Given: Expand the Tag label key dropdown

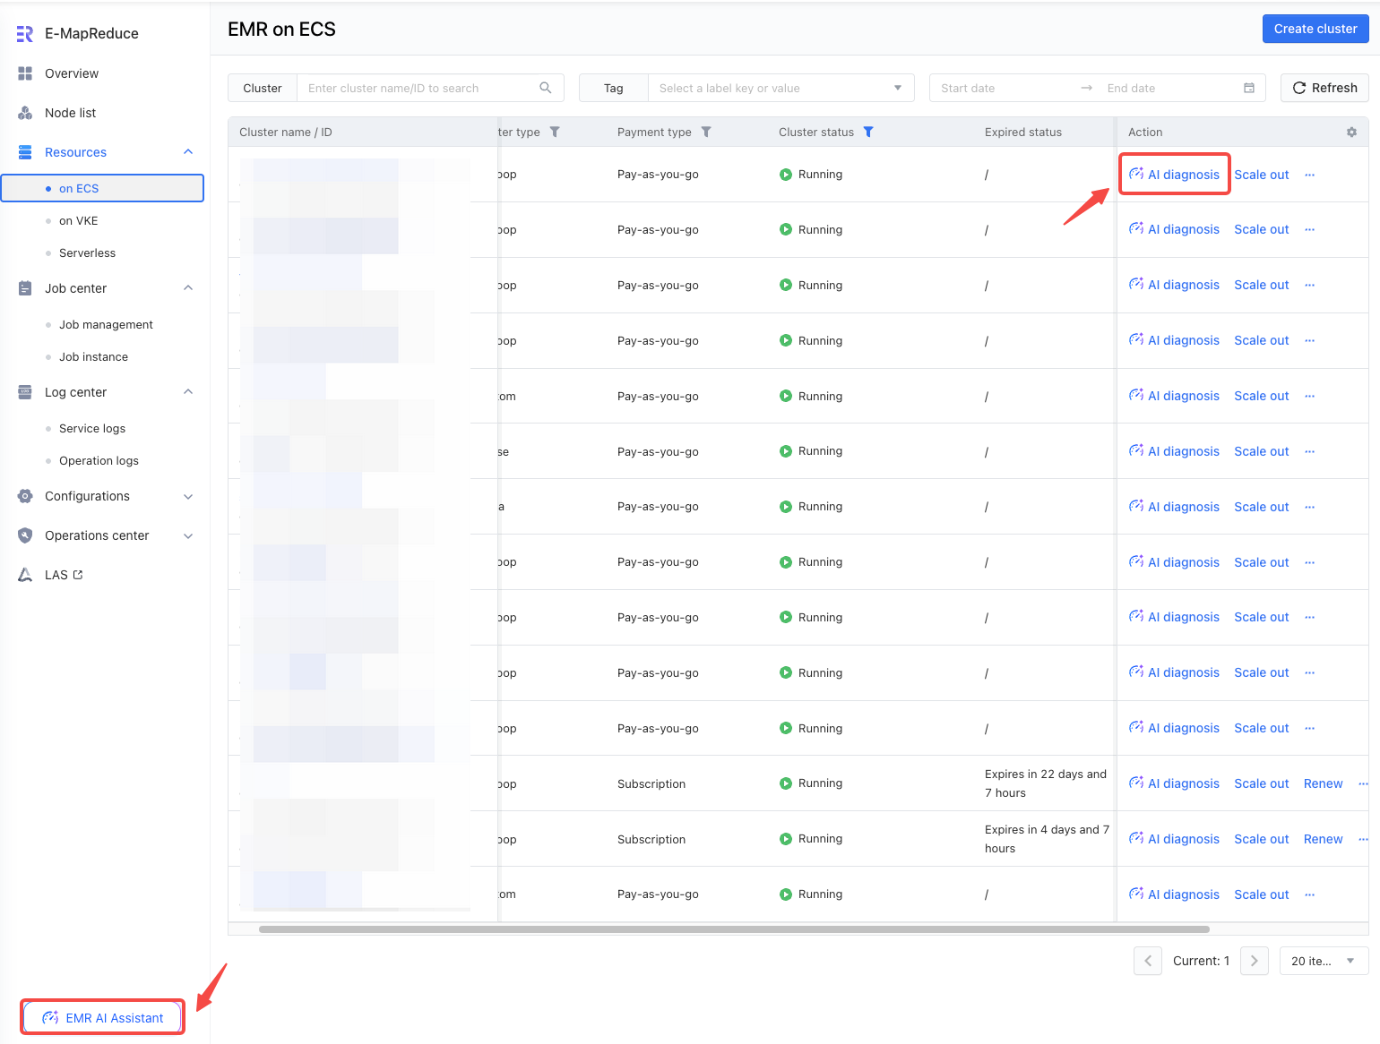Looking at the screenshot, I should click(898, 88).
